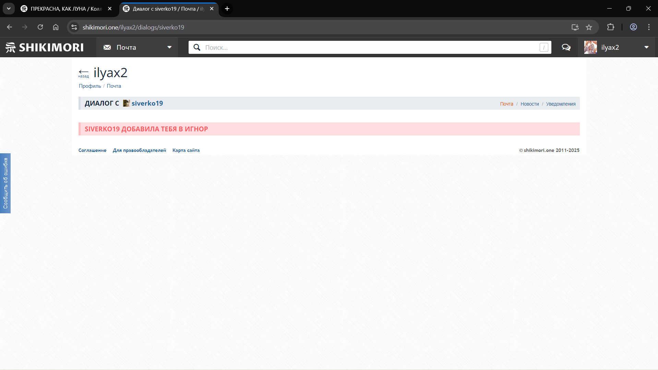Image resolution: width=658 pixels, height=370 pixels.
Task: Expand the ilyax2 user menu arrow
Action: [646, 47]
